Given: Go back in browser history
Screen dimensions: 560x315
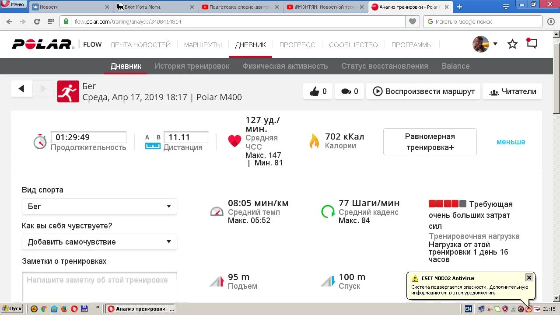Looking at the screenshot, I should click(x=10, y=21).
